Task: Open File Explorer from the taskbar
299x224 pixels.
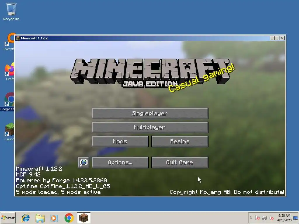Action: click(x=40, y=218)
